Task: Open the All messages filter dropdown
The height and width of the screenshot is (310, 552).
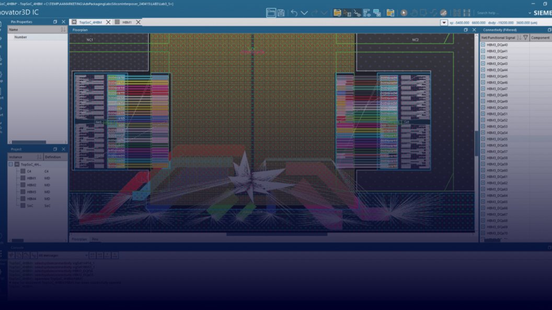Action: pyautogui.click(x=62, y=255)
